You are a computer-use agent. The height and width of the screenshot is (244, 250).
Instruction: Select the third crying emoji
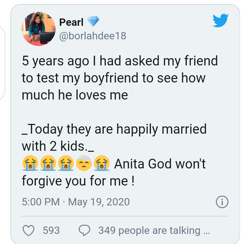(66, 164)
